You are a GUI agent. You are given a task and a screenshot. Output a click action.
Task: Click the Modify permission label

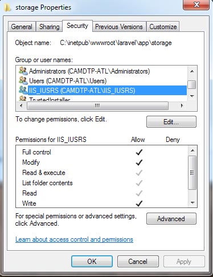[x=31, y=162]
